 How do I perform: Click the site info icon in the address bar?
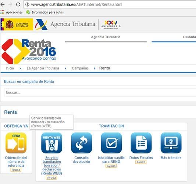pos(27,4)
